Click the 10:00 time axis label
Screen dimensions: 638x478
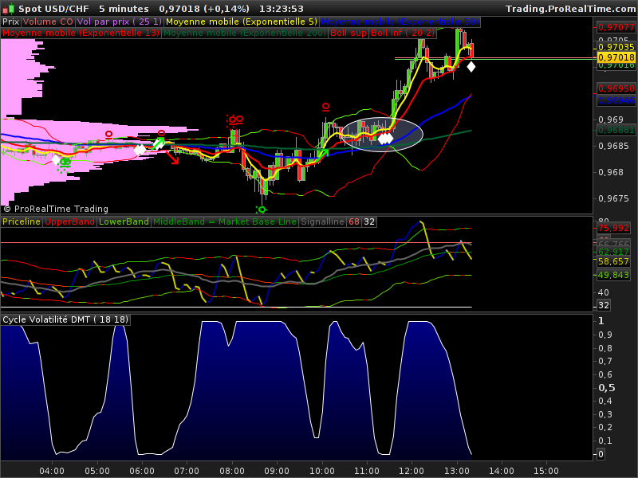[322, 471]
